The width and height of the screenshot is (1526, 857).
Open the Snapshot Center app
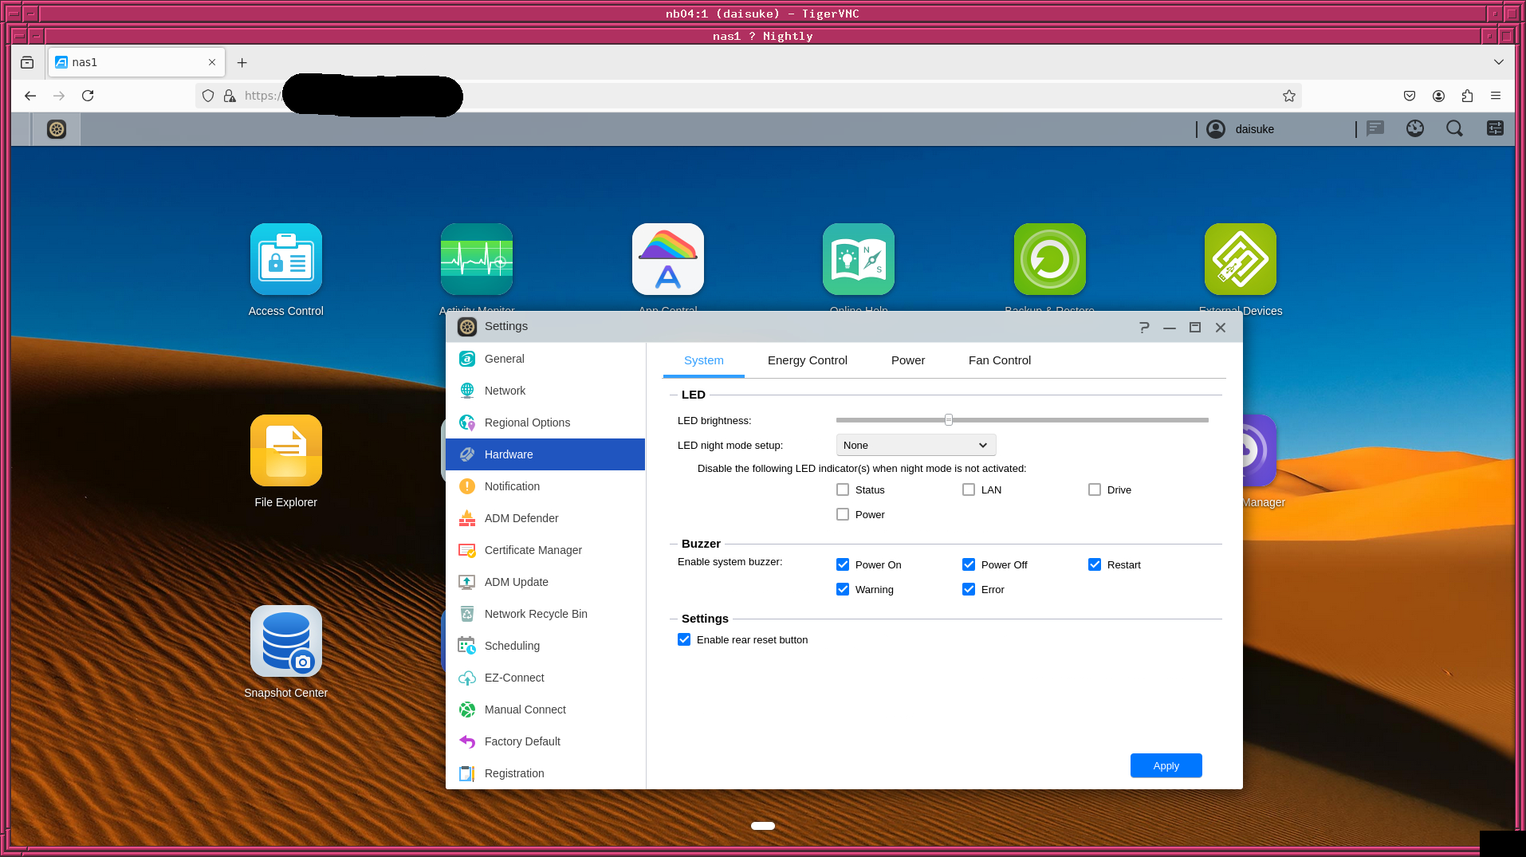[285, 642]
